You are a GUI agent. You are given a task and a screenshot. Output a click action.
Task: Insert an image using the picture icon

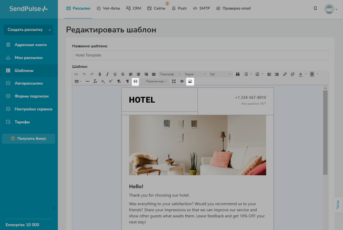pyautogui.click(x=190, y=81)
